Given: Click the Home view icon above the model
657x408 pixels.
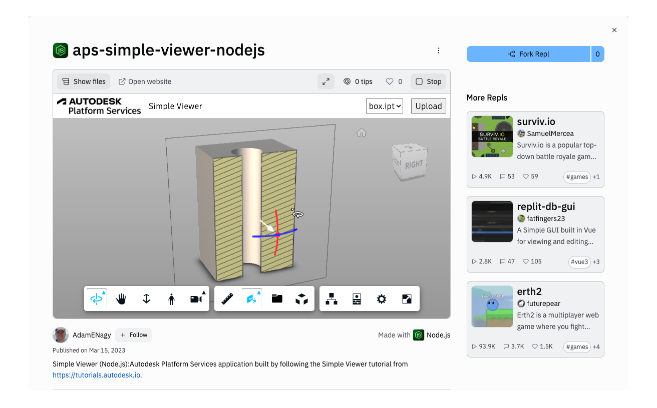Looking at the screenshot, I should (x=362, y=132).
